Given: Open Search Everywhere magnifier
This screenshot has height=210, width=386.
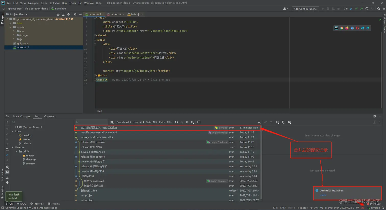Looking at the screenshot, I should click(x=378, y=8).
